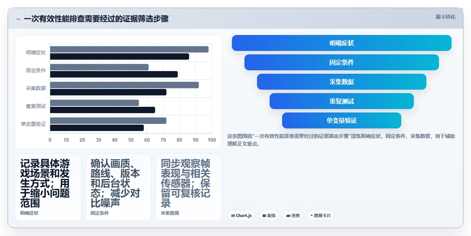
Task: Click the 明确症状 y-axis label in chart
Action: tap(36, 53)
